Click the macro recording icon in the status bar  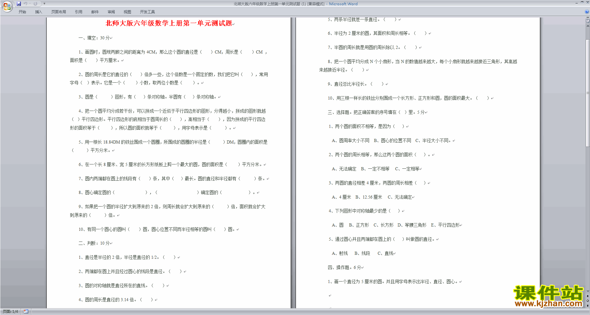(26, 312)
